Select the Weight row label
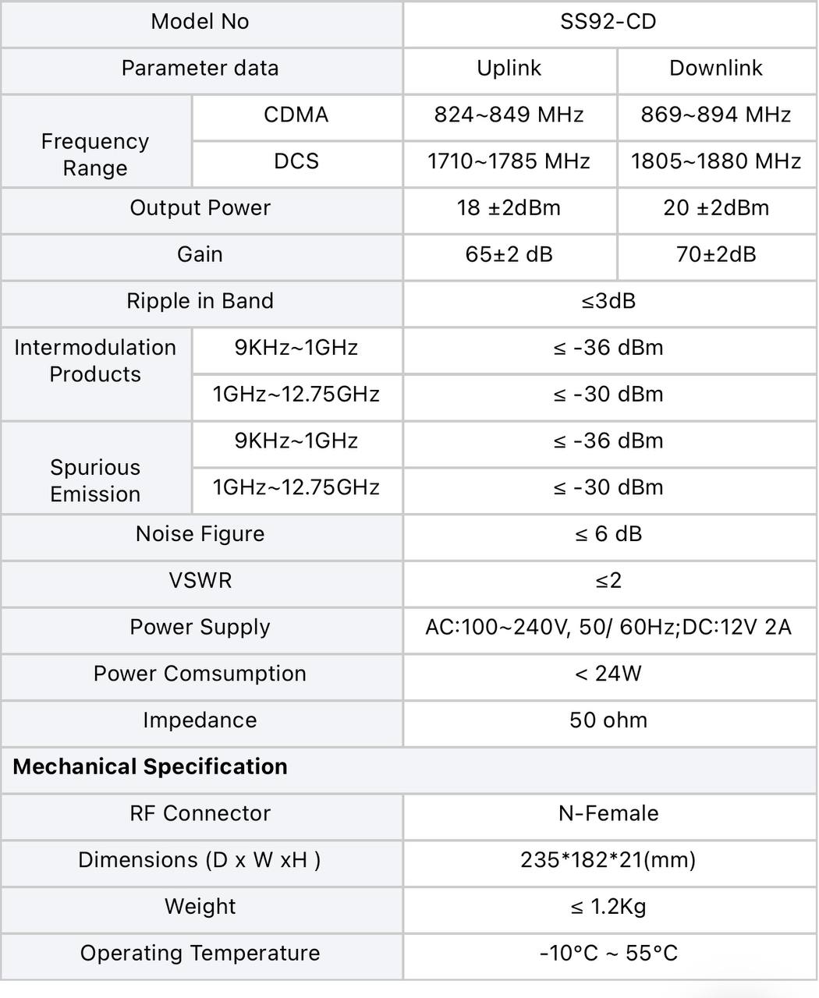Screen dimensions: 819x998 (200, 907)
